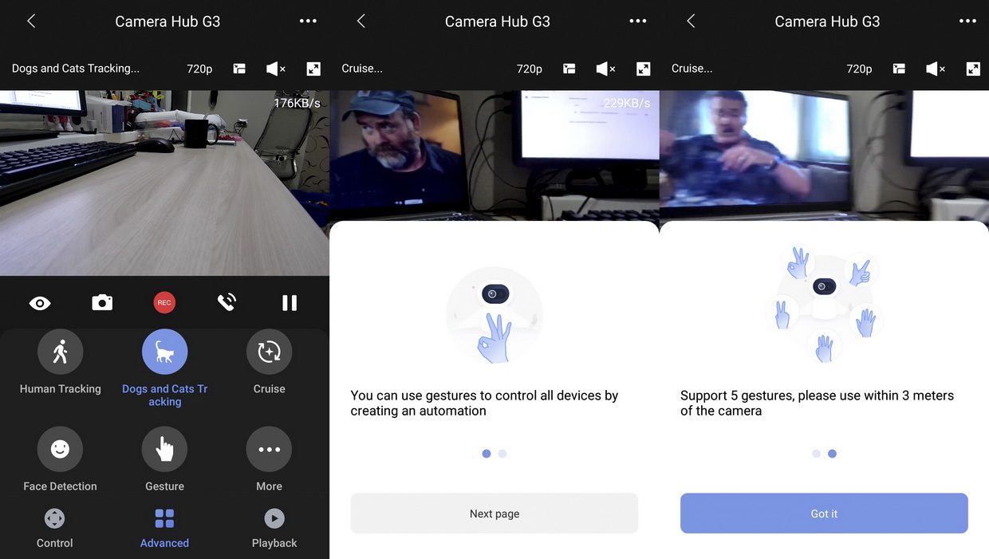Turn on Face Detection
Image resolution: width=989 pixels, height=559 pixels.
60,449
